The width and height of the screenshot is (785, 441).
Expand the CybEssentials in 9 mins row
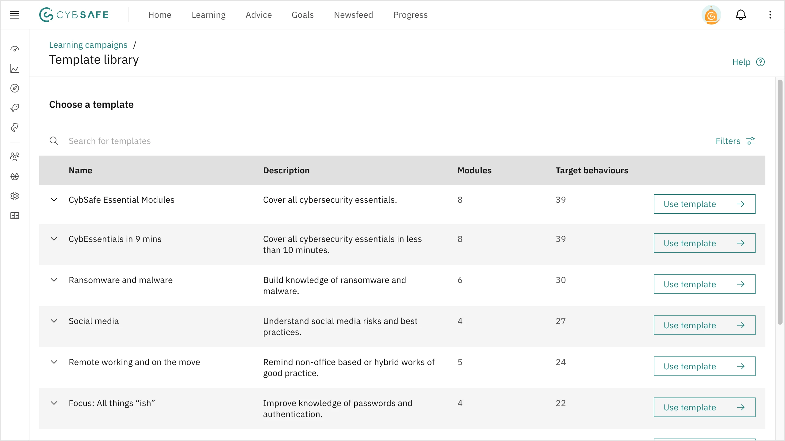54,239
